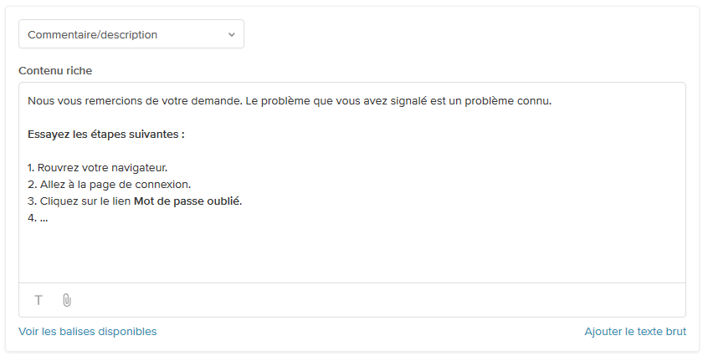Click the paperclip attachment icon
Screen dimensions: 703x356
(67, 300)
